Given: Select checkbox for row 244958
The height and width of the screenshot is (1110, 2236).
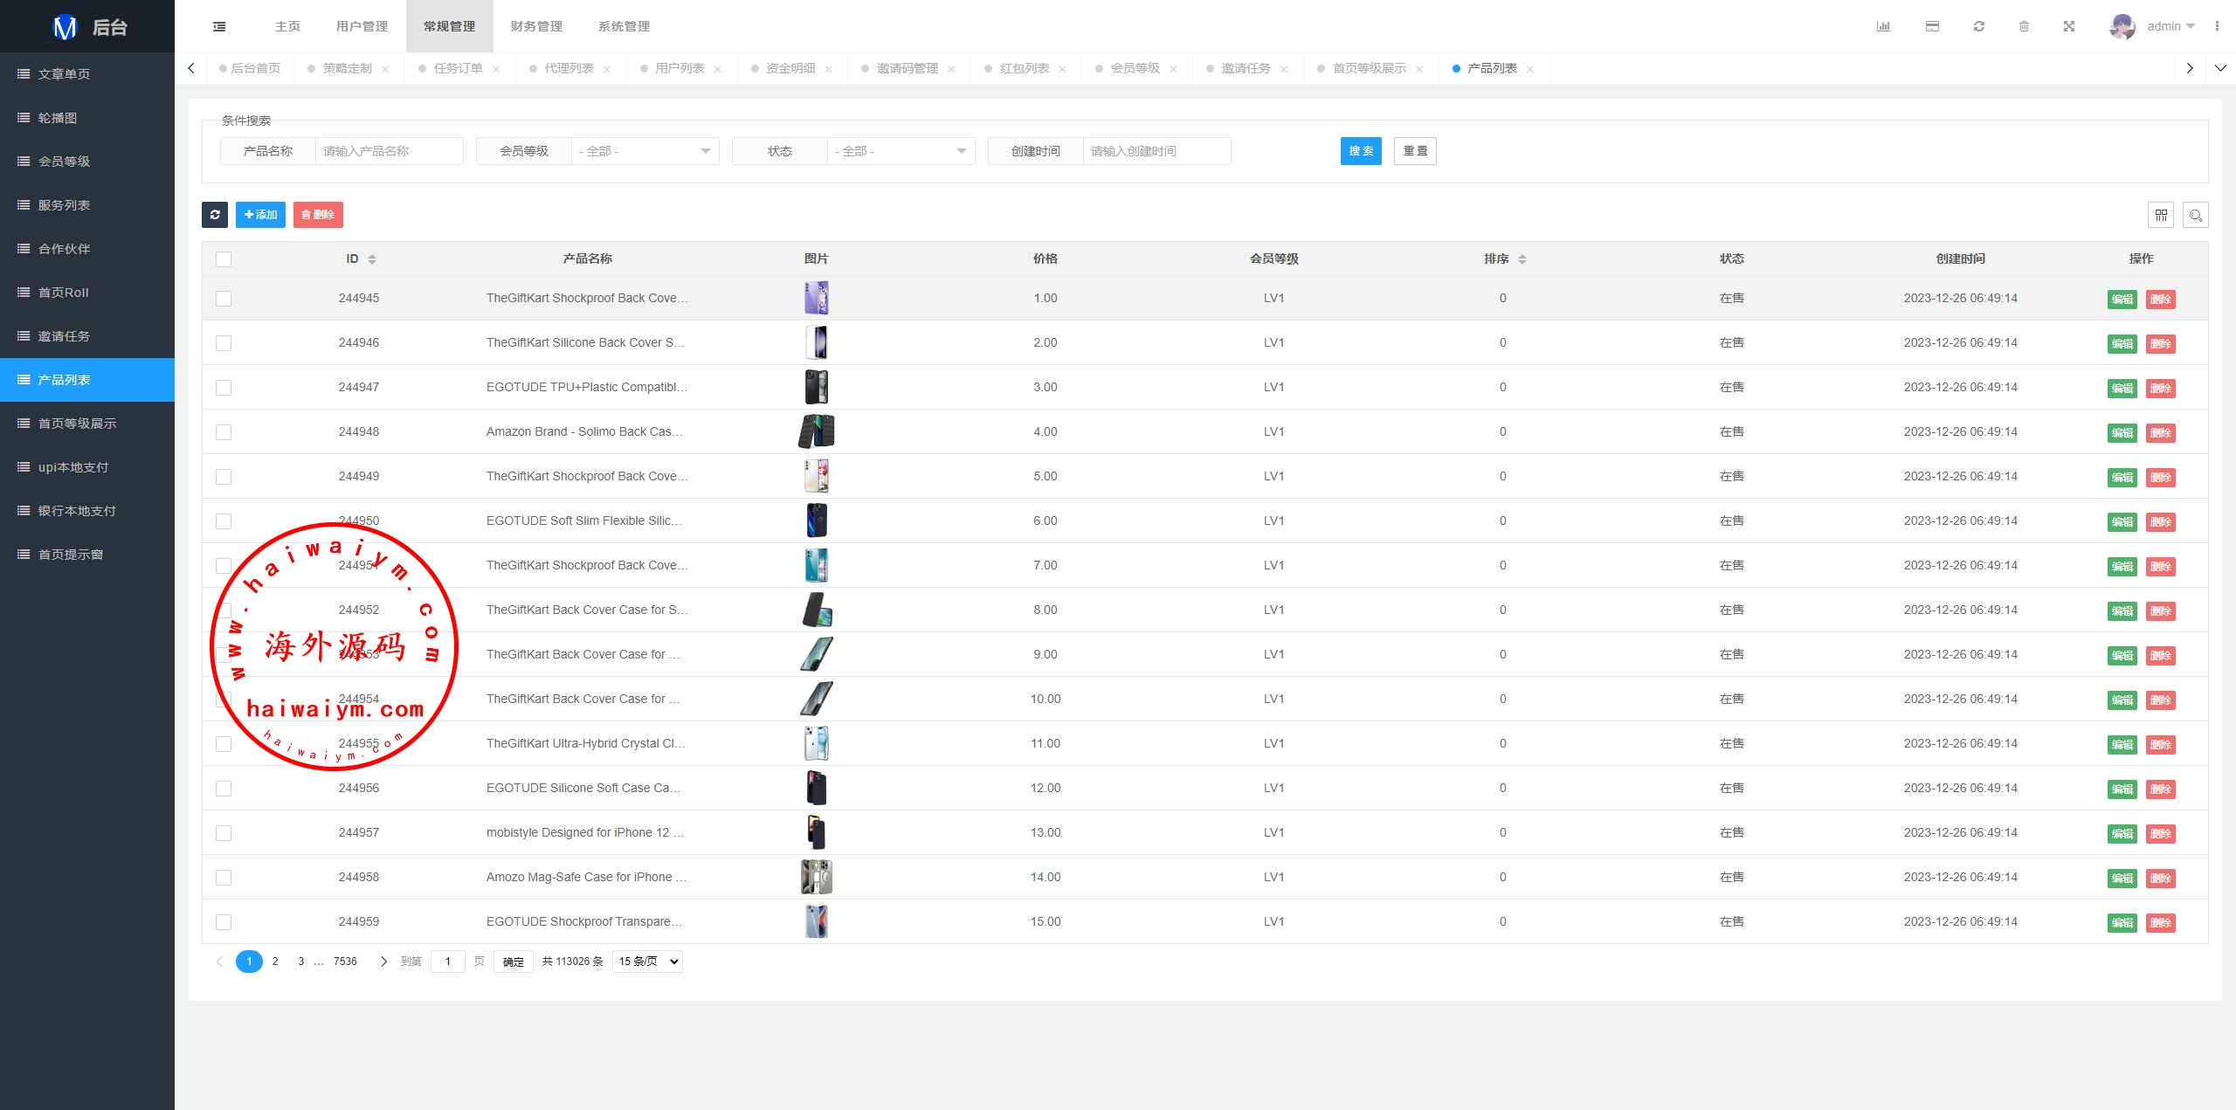Looking at the screenshot, I should [x=224, y=878].
